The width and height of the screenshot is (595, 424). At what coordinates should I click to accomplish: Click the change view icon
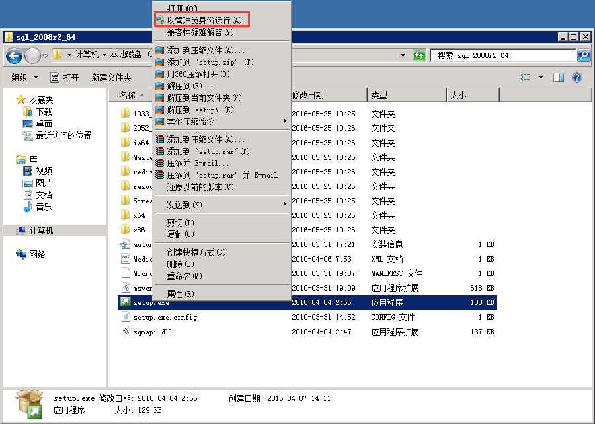[525, 77]
